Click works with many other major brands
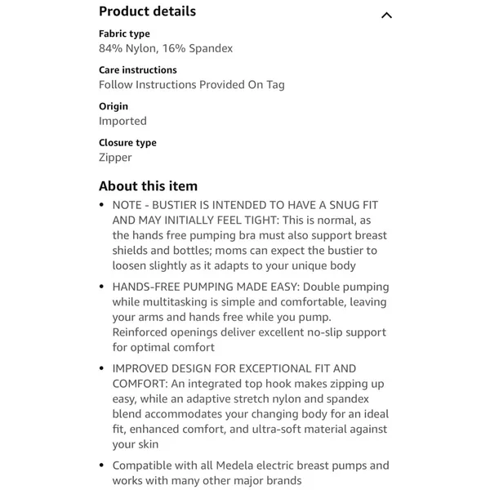490x490 pixels. 207,480
